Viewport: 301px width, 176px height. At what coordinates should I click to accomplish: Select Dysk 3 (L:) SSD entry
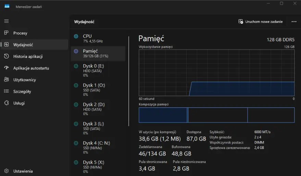98,128
